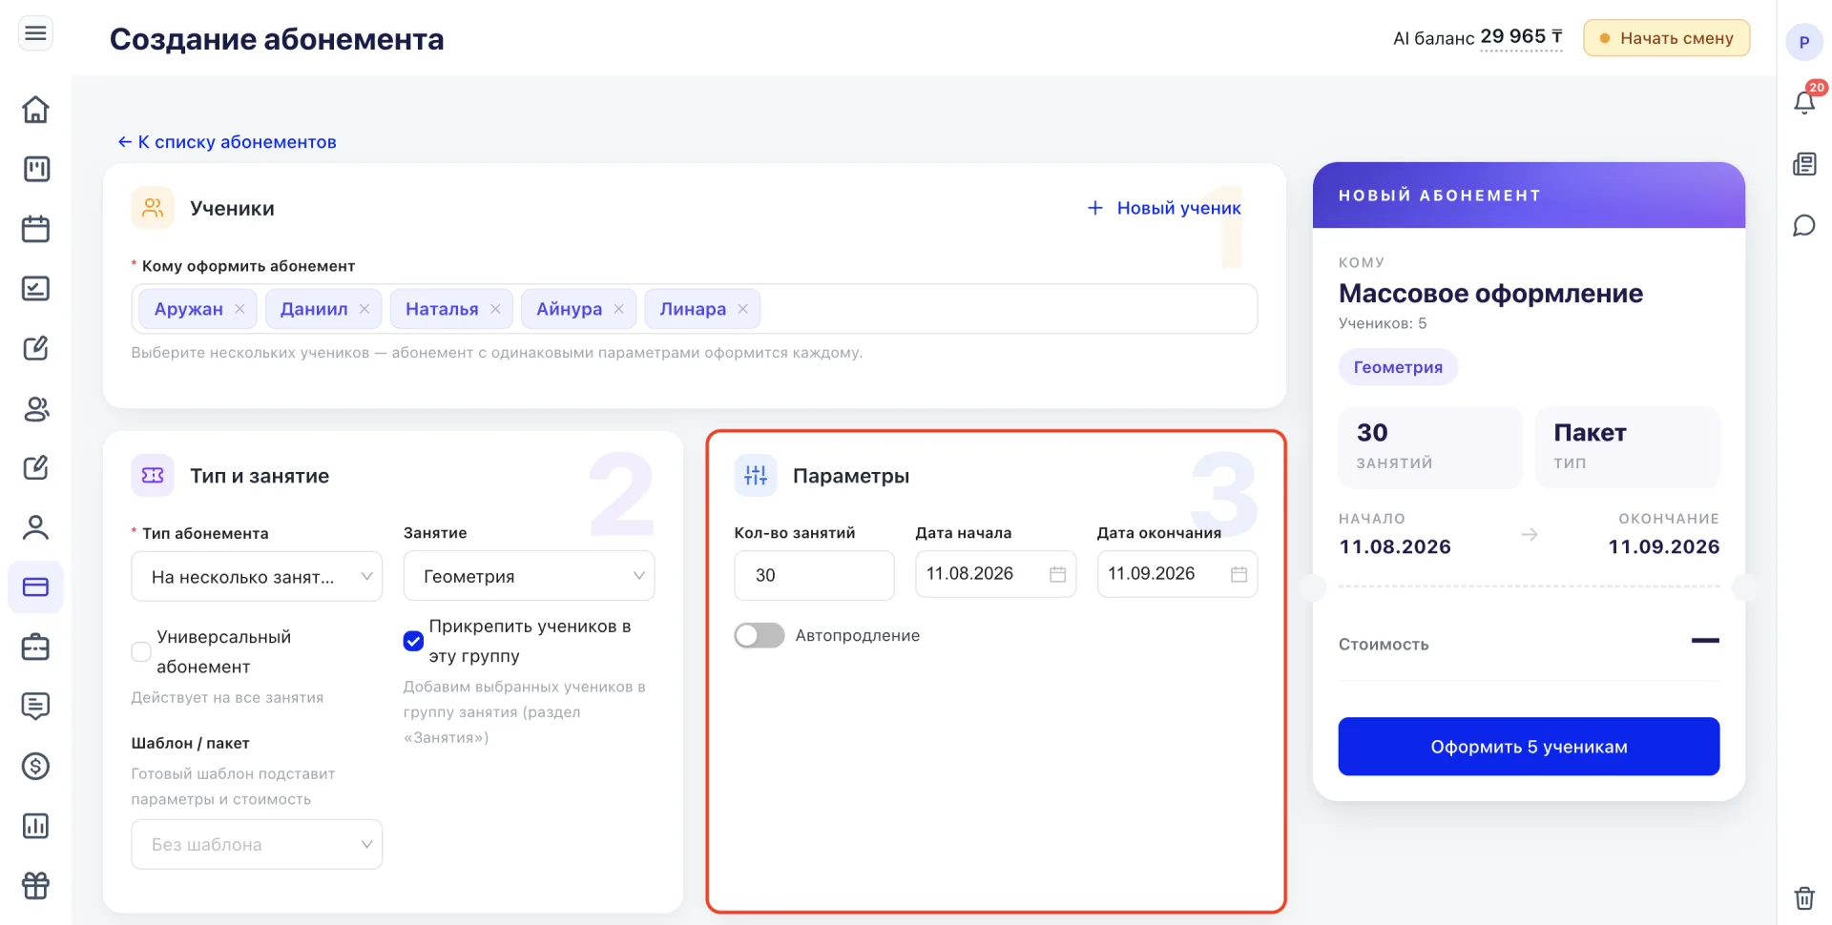1832x925 pixels.
Task: Remove Айнура from selected students
Action: [x=619, y=309]
